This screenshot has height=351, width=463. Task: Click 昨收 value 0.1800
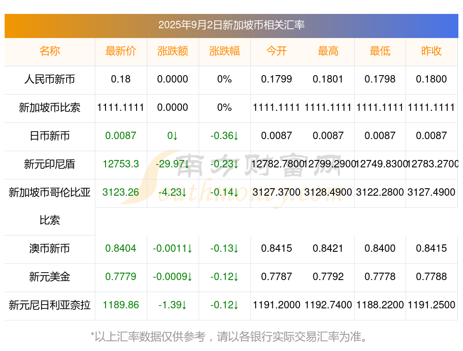pyautogui.click(x=432, y=79)
